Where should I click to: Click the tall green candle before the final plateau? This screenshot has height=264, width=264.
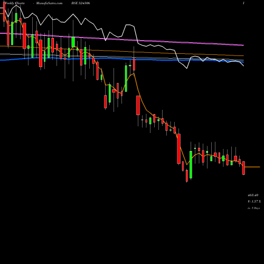(x=191, y=165)
